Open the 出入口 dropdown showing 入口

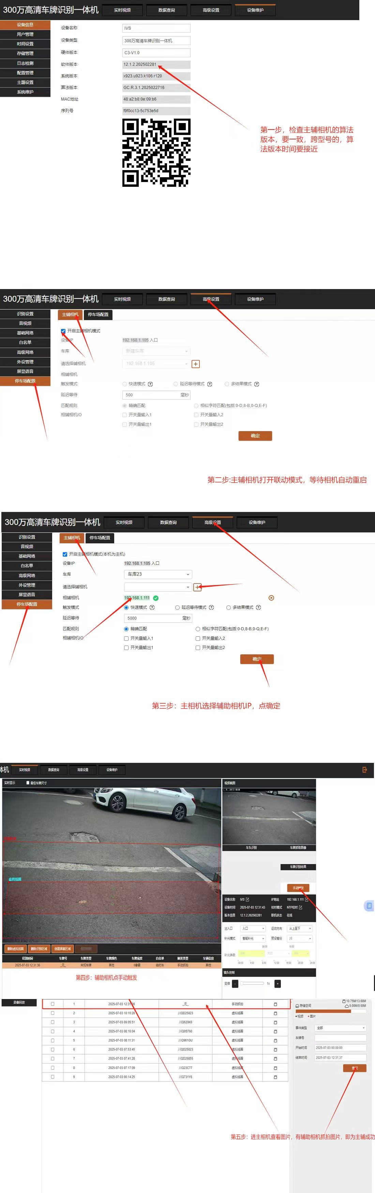coord(253,928)
